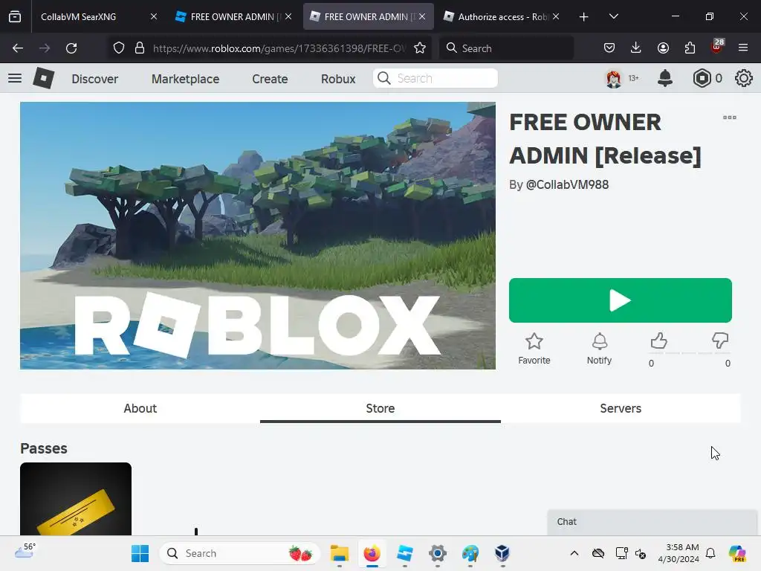Open the Firefox account icon

point(663,48)
